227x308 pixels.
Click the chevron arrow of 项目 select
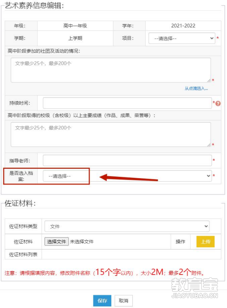(212, 38)
